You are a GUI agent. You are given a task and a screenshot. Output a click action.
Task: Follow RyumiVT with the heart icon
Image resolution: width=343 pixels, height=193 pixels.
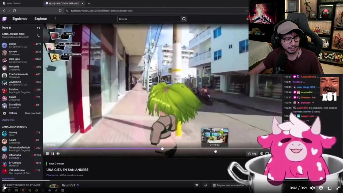point(197,185)
